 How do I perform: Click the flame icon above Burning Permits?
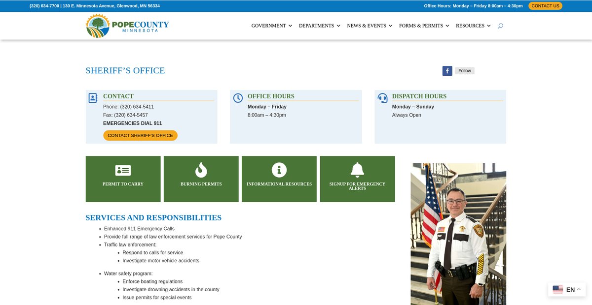point(201,170)
